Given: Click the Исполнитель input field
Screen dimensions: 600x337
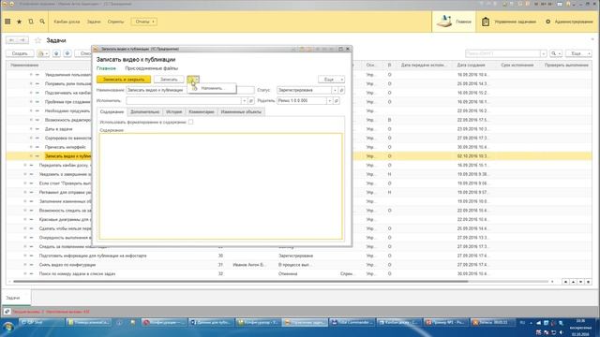Looking at the screenshot, I should [184, 101].
